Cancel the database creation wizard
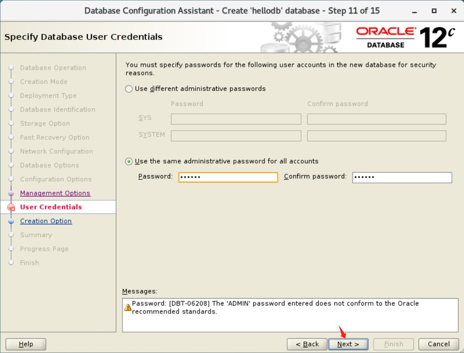Screen dimensions: 464x353 coord(438,344)
